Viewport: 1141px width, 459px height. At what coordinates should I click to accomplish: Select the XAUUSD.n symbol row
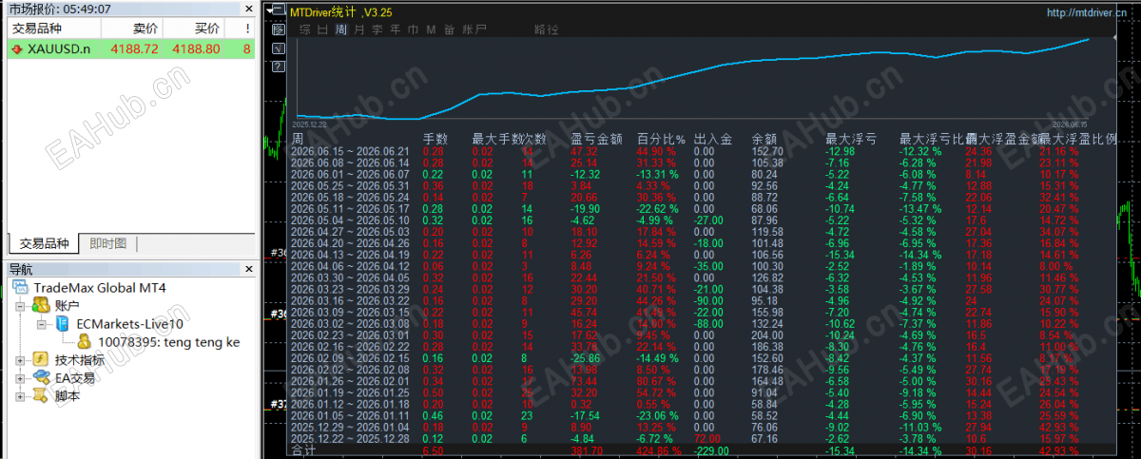click(x=131, y=48)
